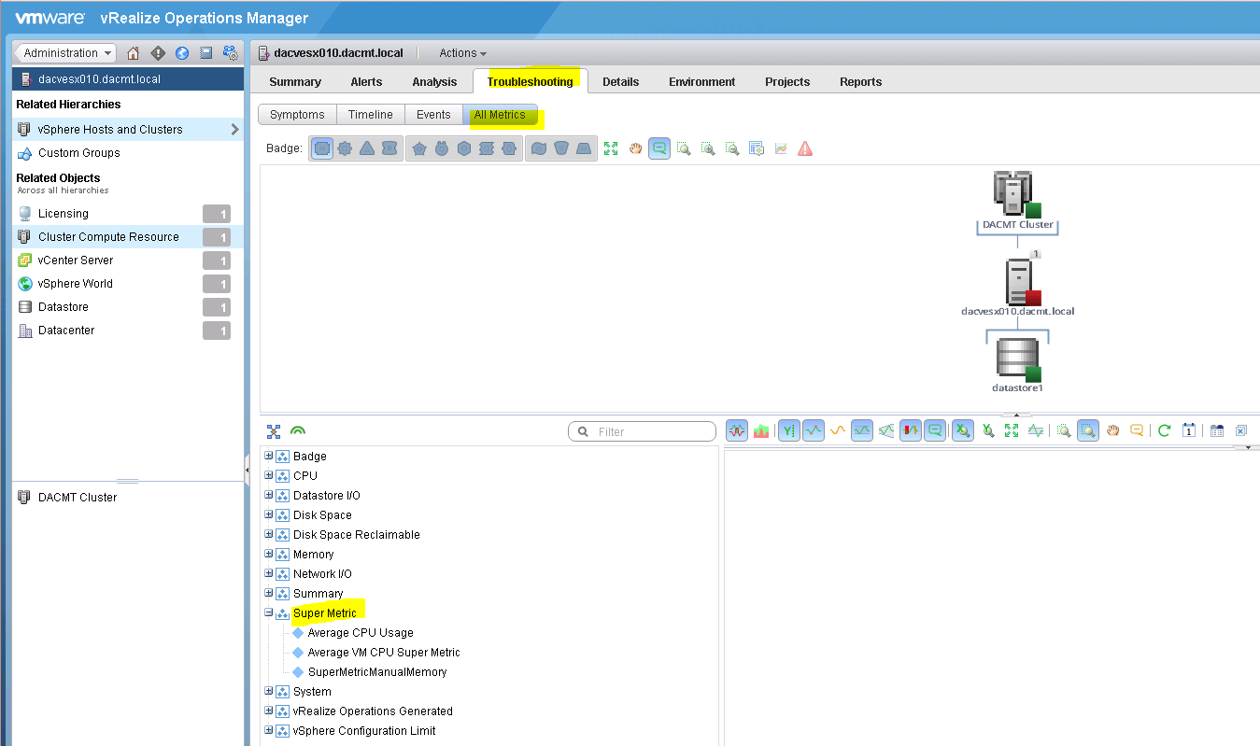Click the Events sub-tab button
This screenshot has height=746, width=1260.
point(433,115)
